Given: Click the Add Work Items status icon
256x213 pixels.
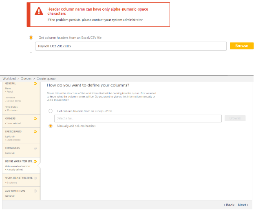Looking at the screenshot, I should (x=35, y=191).
